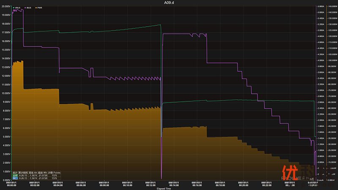Toggle the VBUS legend entry
The image size is (338, 190).
point(19,8)
